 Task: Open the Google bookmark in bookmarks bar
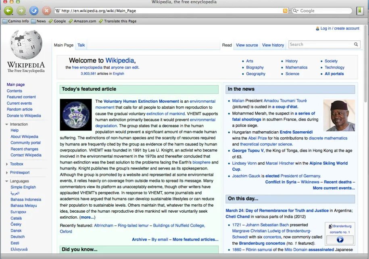(57, 21)
